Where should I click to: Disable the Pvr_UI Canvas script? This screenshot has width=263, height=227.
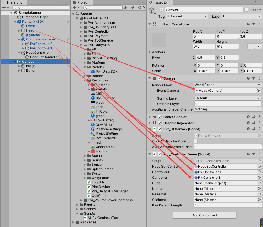(160, 129)
